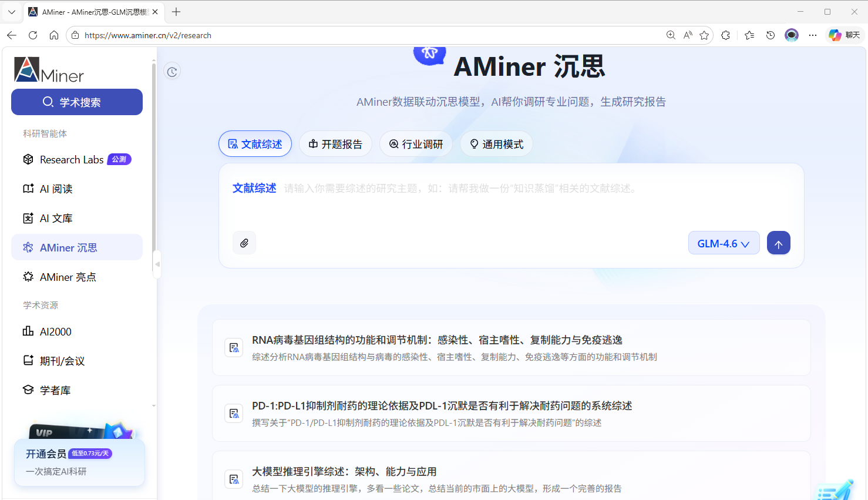Open the GLM-4.6 model dropdown

pos(724,243)
